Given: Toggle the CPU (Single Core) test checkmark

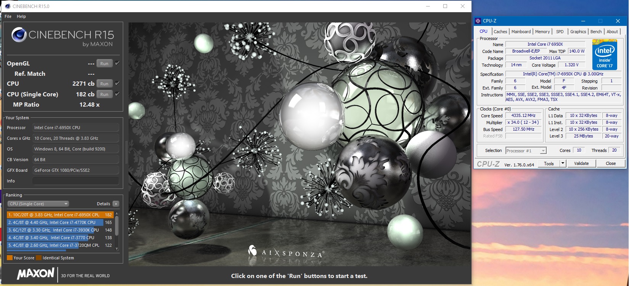Looking at the screenshot, I should (x=117, y=94).
